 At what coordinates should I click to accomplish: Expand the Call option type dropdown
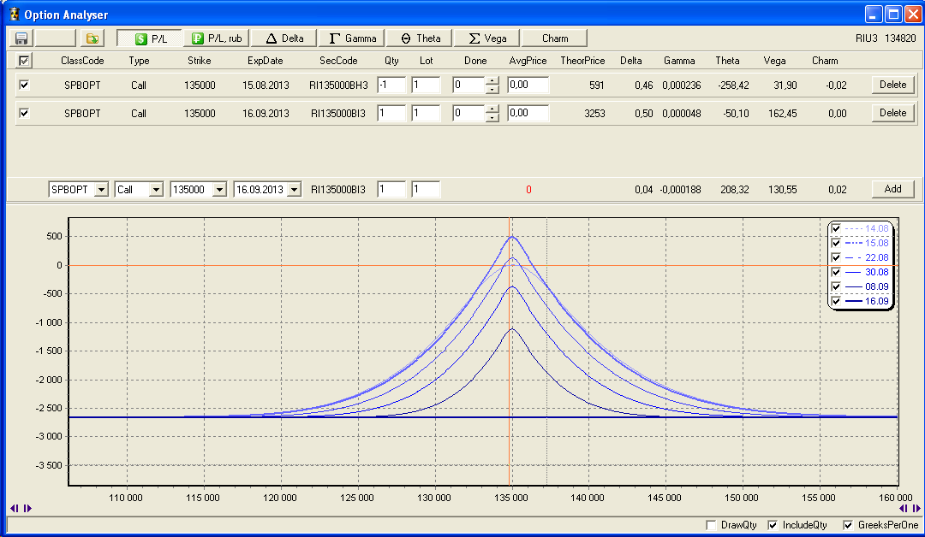156,190
